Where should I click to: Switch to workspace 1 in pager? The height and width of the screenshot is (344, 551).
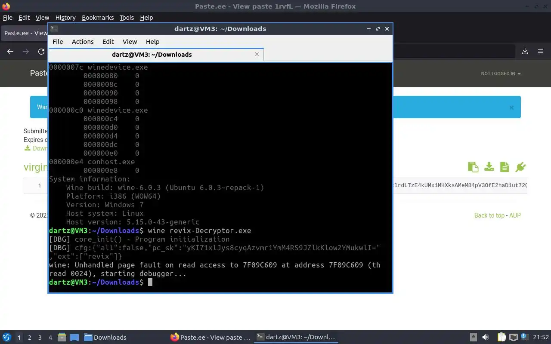[19, 338]
